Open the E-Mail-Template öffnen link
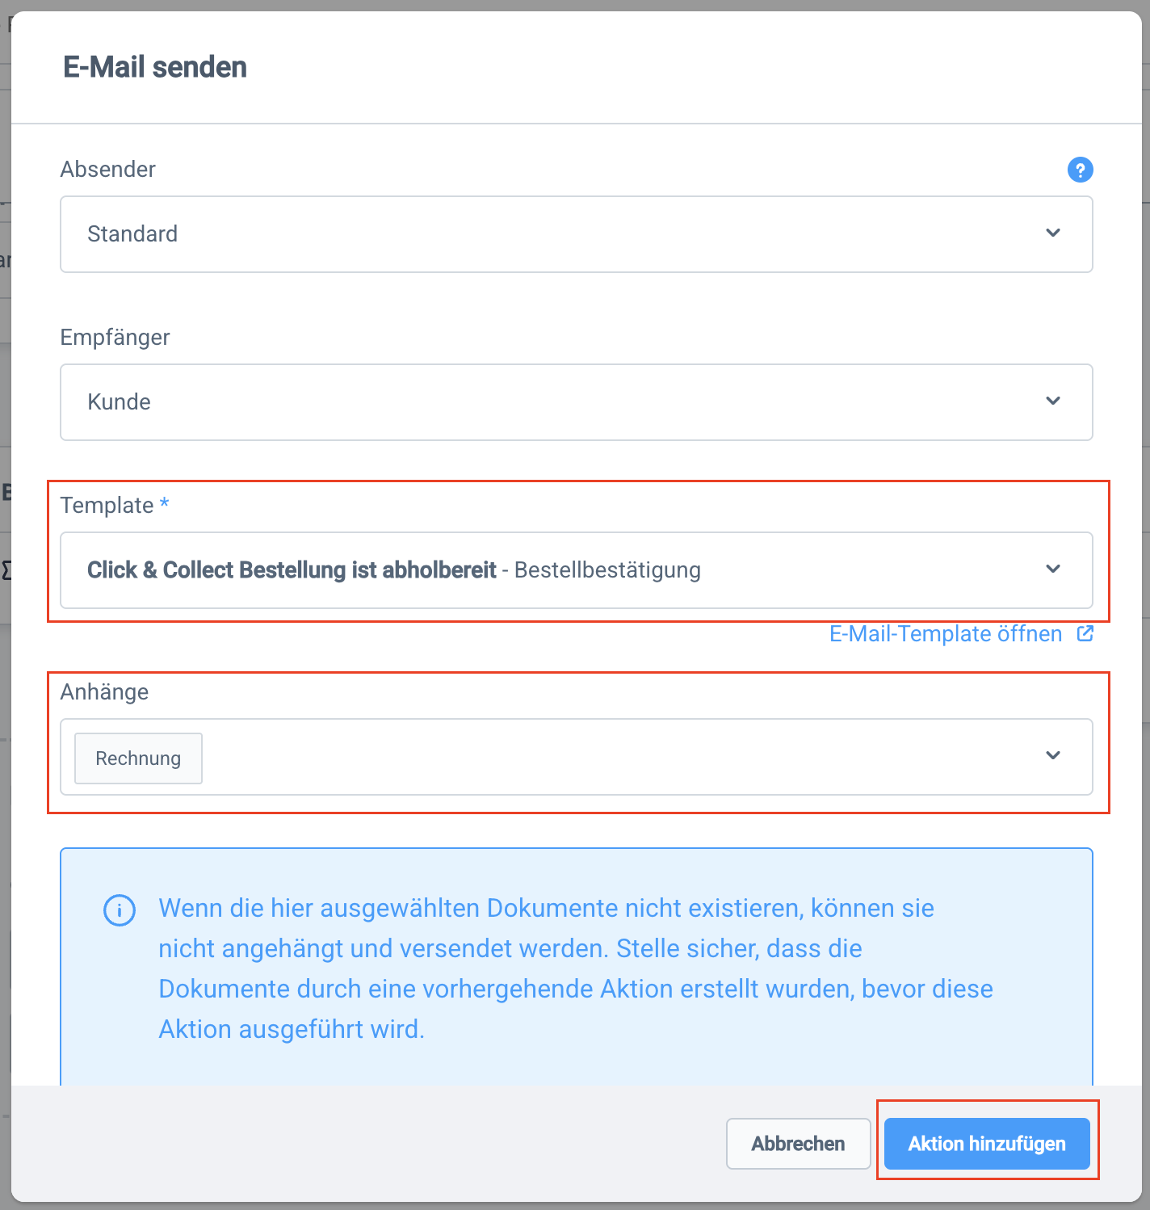 (946, 634)
